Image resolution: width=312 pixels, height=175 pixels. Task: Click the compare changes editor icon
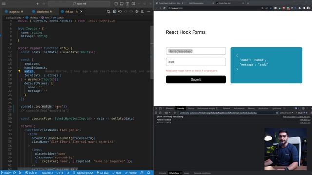pyautogui.click(x=109, y=12)
